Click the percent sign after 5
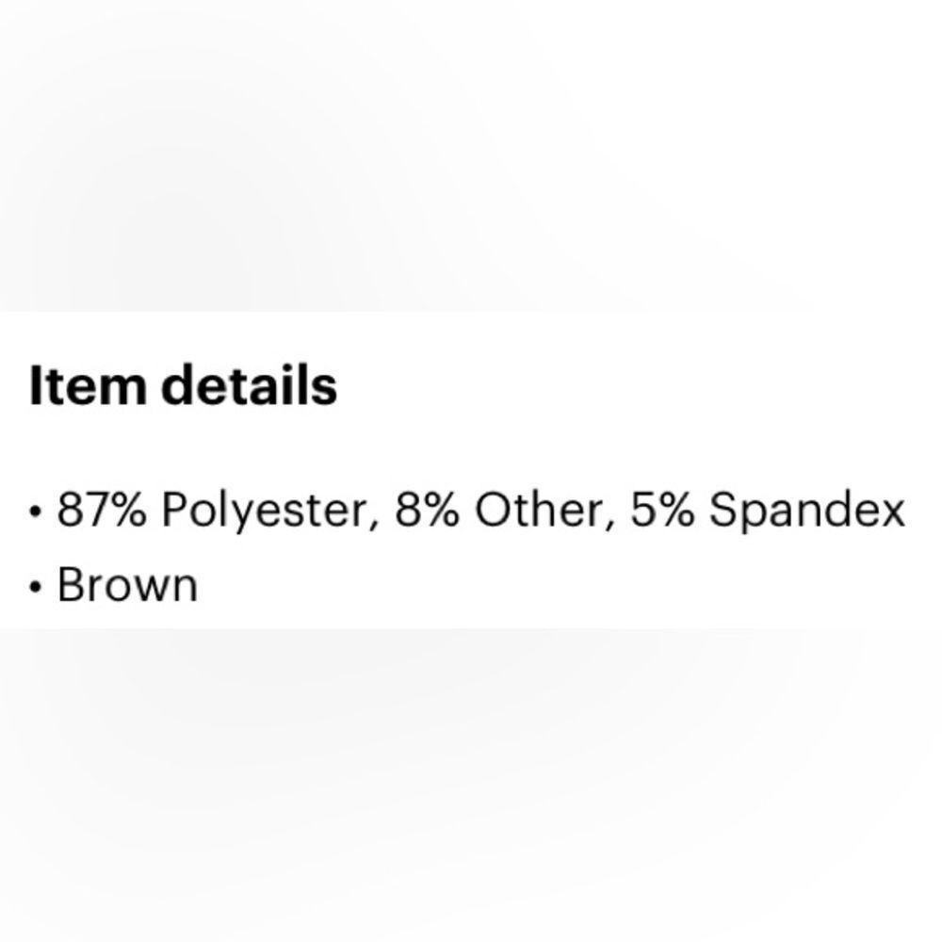942x942 pixels. pos(675,510)
